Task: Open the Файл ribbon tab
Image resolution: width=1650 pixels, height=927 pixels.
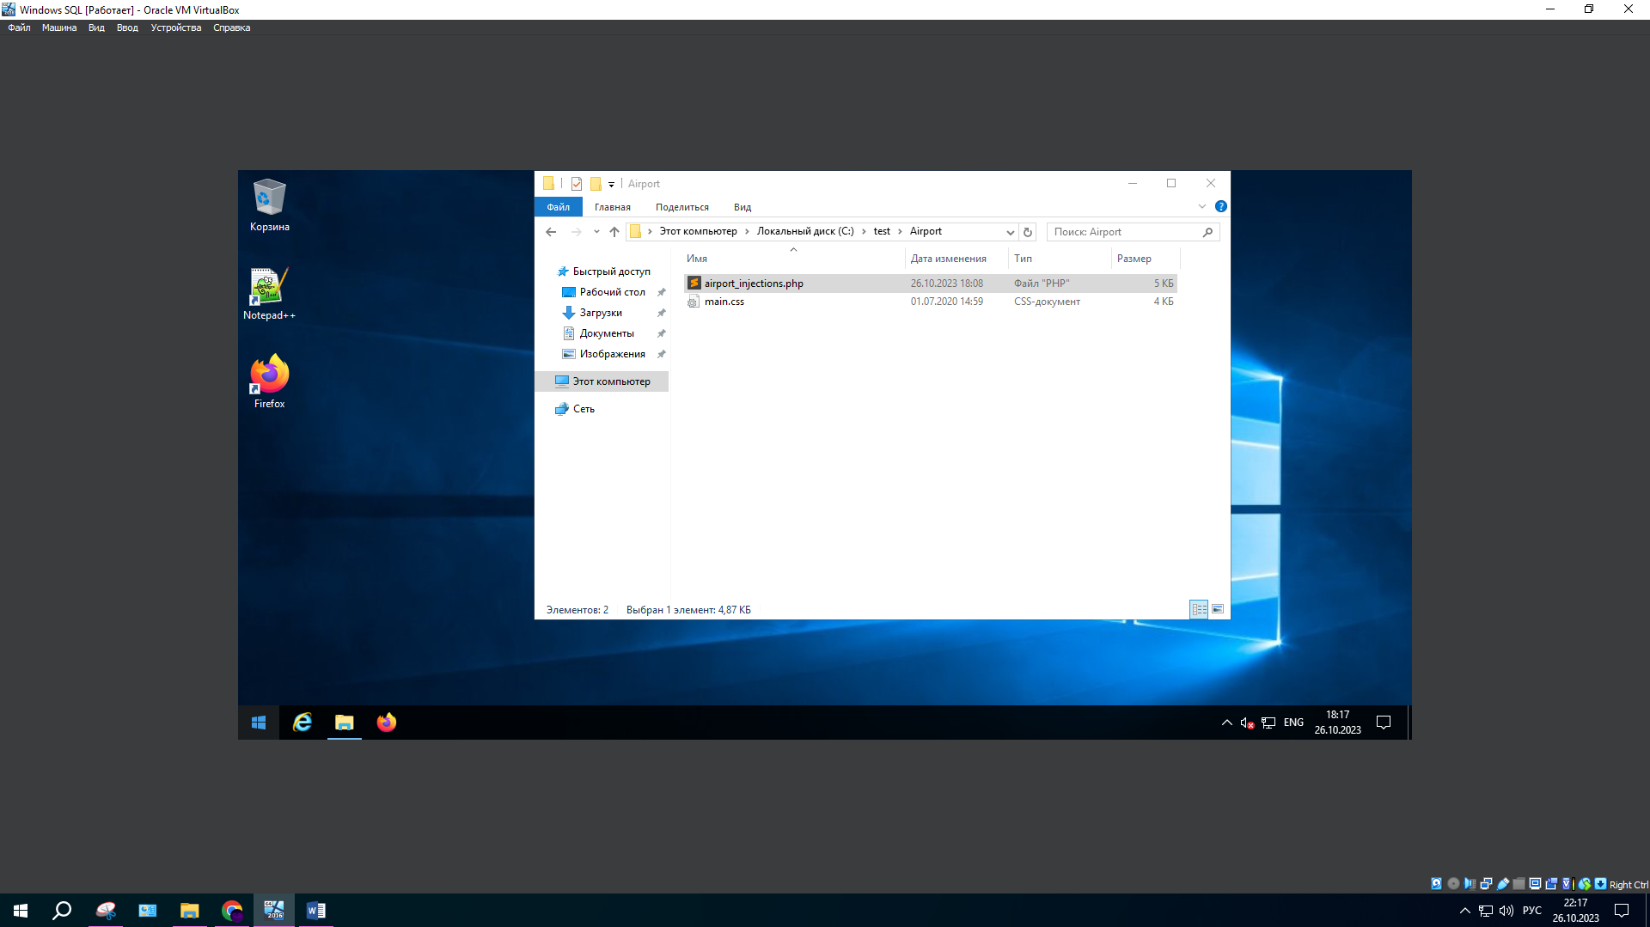Action: coord(559,207)
